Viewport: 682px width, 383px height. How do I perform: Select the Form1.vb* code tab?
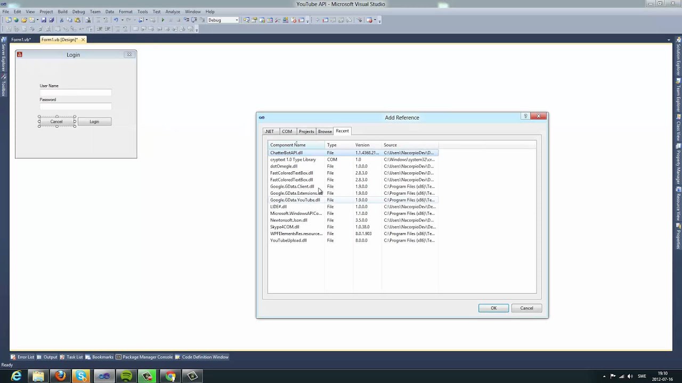pos(21,39)
